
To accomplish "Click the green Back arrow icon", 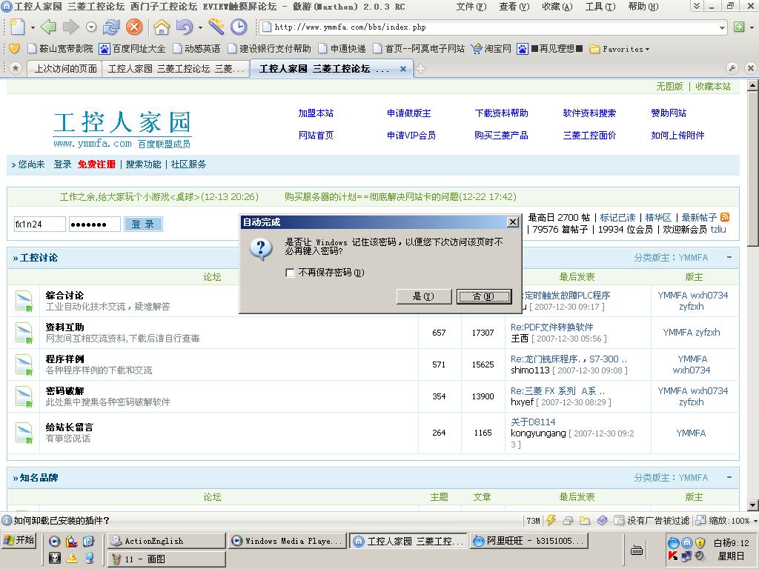I will point(48,27).
